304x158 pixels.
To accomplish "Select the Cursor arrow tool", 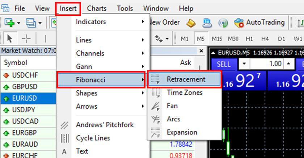I will (10, 38).
